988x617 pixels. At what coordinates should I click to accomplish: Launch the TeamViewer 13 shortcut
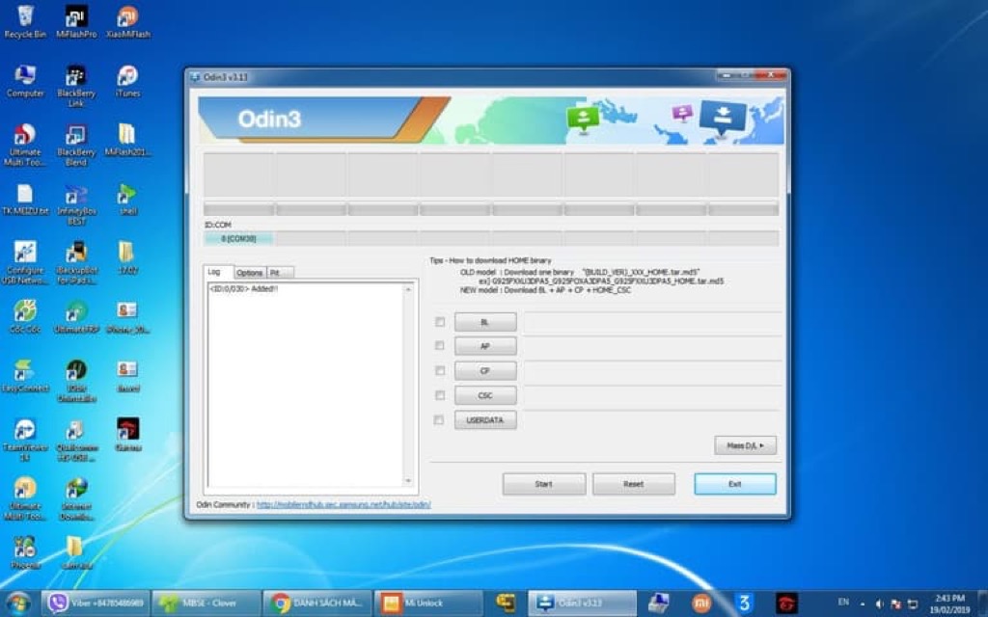pyautogui.click(x=25, y=440)
